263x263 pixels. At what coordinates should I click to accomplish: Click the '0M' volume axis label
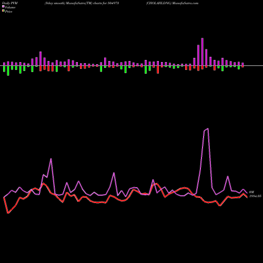click(x=251, y=192)
